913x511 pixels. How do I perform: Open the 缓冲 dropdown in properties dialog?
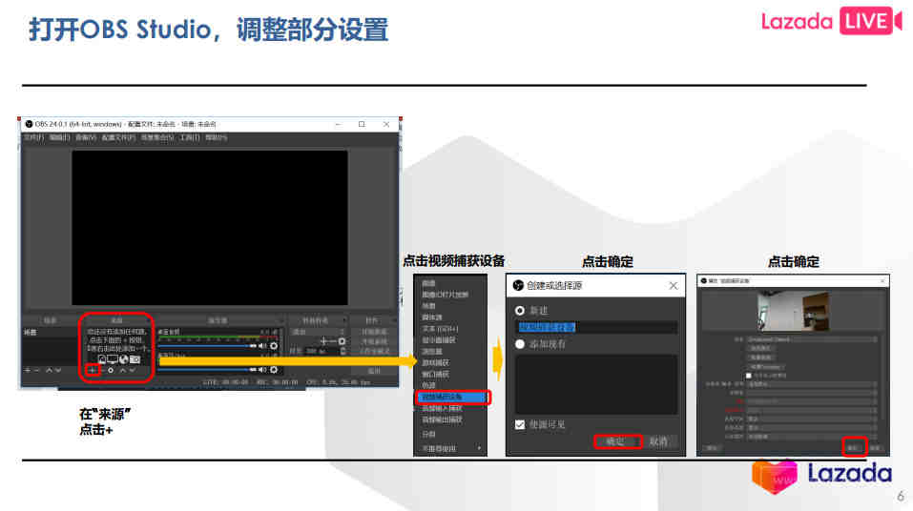[x=812, y=436]
